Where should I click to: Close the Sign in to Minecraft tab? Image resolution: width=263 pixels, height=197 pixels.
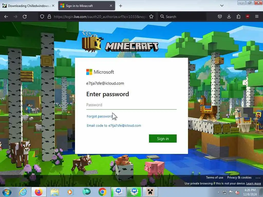(111, 6)
